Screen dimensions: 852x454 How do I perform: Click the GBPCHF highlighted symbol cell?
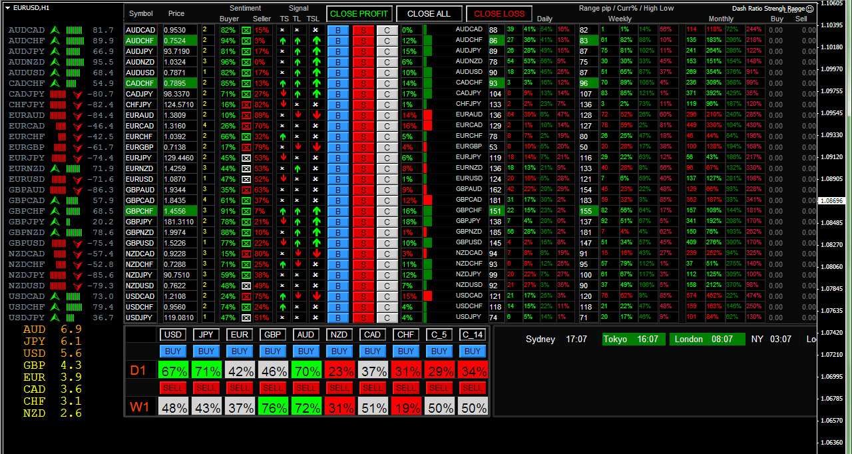pyautogui.click(x=142, y=212)
